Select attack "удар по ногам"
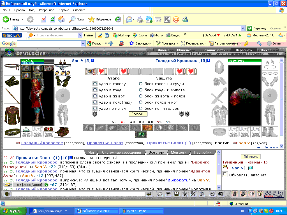The image size is (287, 215). (95, 108)
